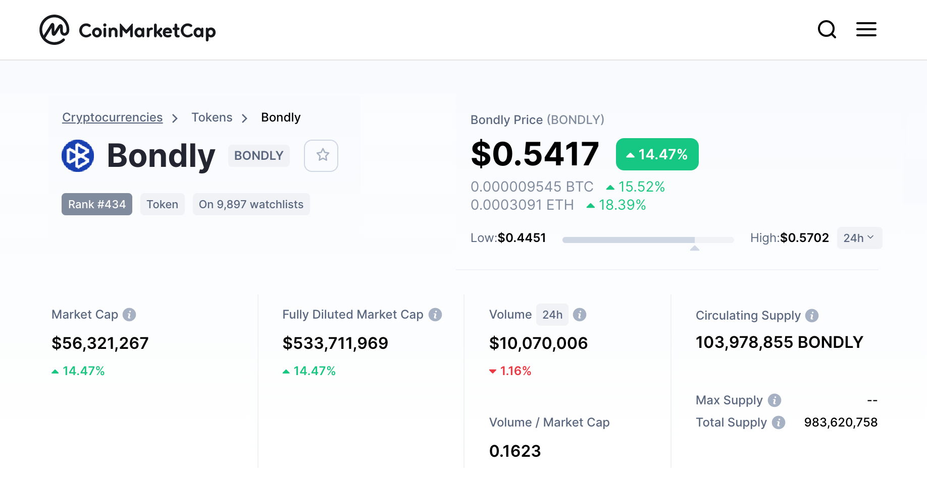927x486 pixels.
Task: Click the Volume / Market Cap label
Action: pos(549,422)
